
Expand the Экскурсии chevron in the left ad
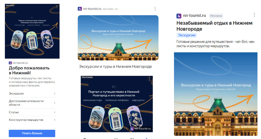tap(54, 93)
